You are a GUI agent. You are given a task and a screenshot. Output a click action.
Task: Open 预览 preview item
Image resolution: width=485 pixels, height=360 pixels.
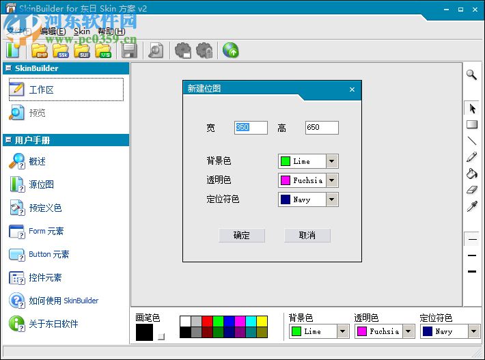coord(27,113)
